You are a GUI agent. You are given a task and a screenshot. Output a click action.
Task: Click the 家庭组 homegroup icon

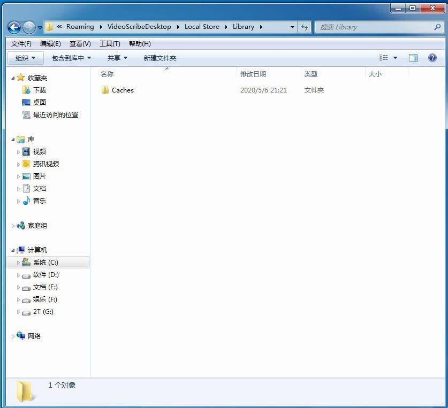pos(20,226)
